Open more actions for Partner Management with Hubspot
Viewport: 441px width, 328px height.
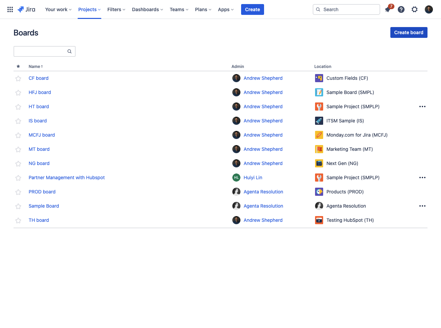(422, 178)
